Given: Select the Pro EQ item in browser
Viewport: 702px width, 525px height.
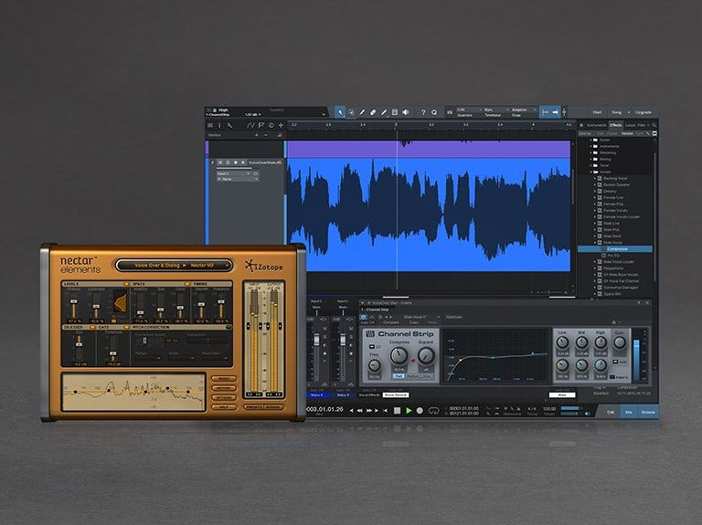Looking at the screenshot, I should coord(613,256).
